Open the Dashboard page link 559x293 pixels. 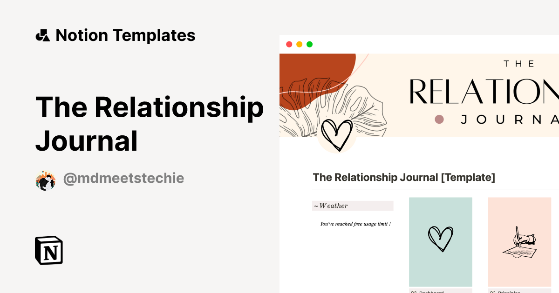click(x=431, y=292)
